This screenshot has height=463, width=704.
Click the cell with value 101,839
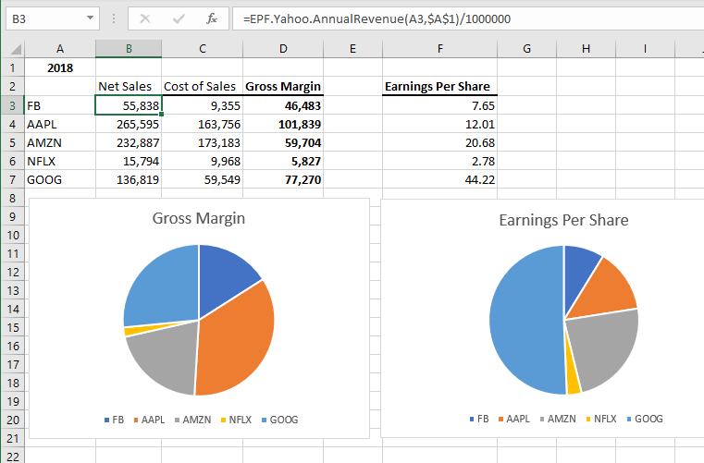tap(283, 124)
